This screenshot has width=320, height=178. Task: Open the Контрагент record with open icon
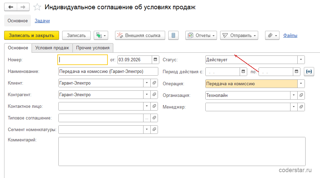pos(154,94)
